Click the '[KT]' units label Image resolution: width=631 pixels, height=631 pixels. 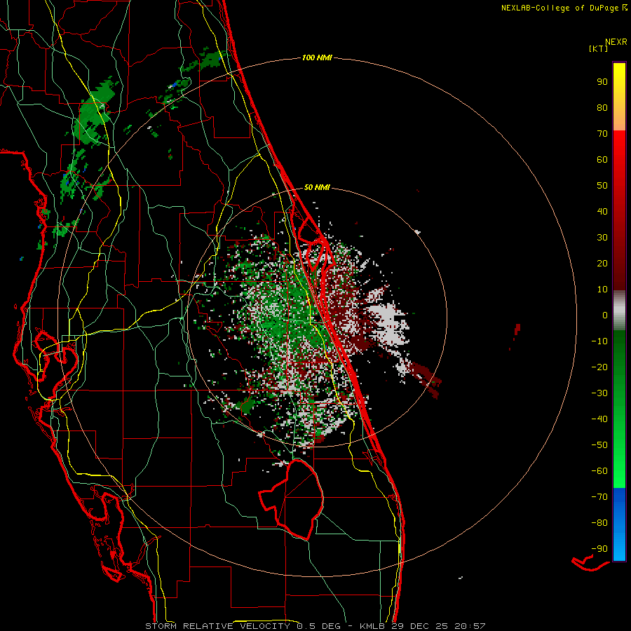pos(599,48)
